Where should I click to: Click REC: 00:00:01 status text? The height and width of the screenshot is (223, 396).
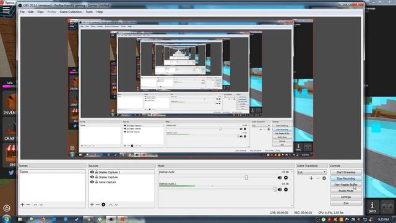303,212
